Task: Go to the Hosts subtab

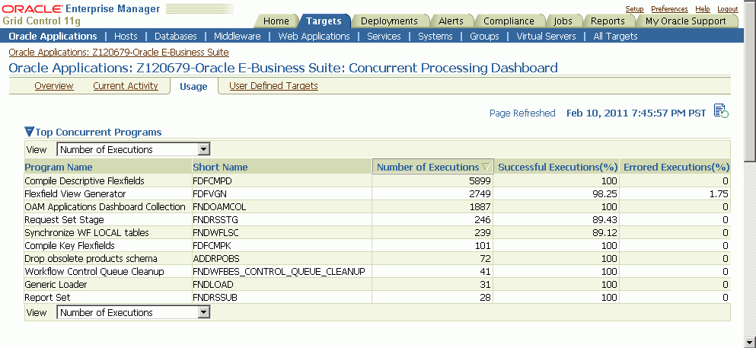Action: [126, 36]
